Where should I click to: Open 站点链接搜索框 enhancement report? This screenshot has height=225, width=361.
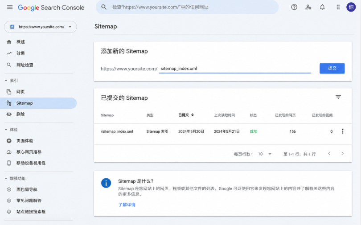(x=31, y=212)
